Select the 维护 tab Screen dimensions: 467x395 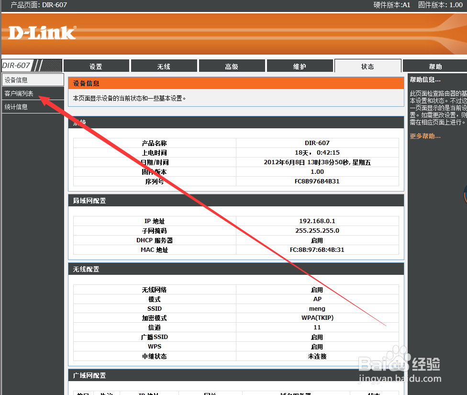tap(300, 66)
